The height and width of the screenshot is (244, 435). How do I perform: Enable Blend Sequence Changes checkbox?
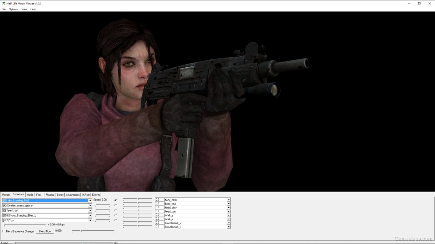pos(4,231)
